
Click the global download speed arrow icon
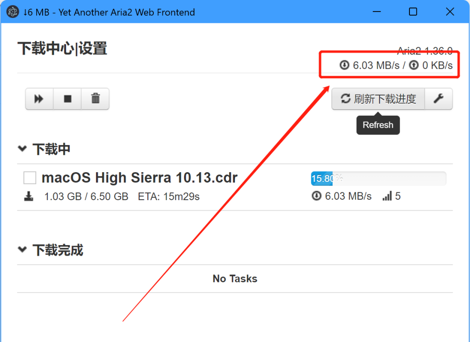point(344,65)
